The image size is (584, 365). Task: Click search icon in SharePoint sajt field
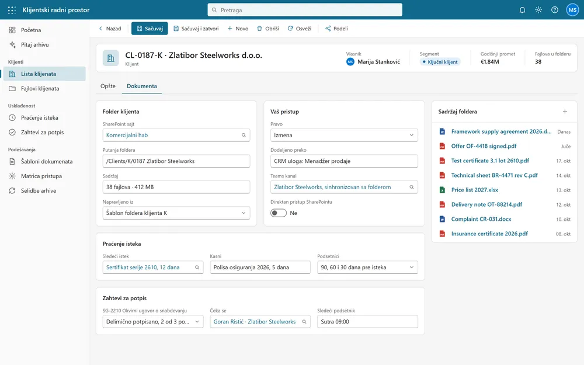tap(244, 135)
